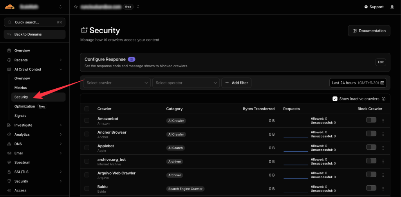Click the Archiver tag for Arquivo Web Crawler
Screen dimensions: 401x197
[x=175, y=176]
